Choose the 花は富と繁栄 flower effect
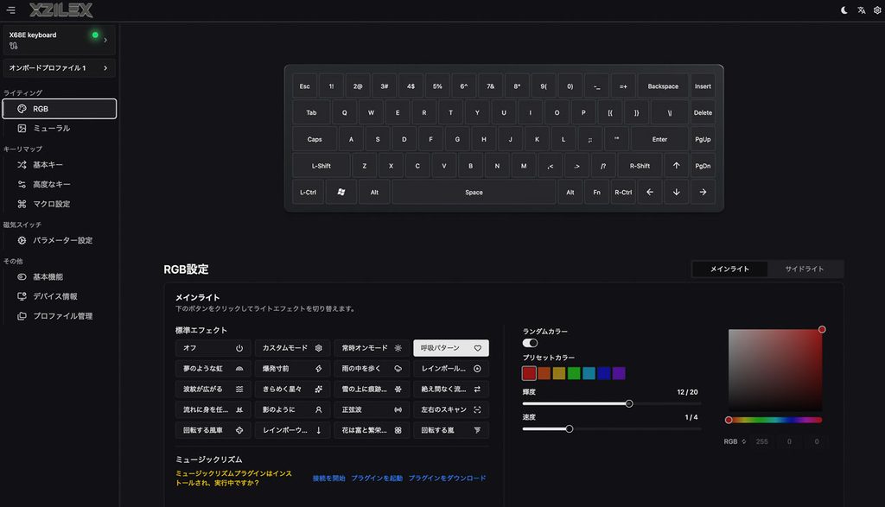 point(372,430)
